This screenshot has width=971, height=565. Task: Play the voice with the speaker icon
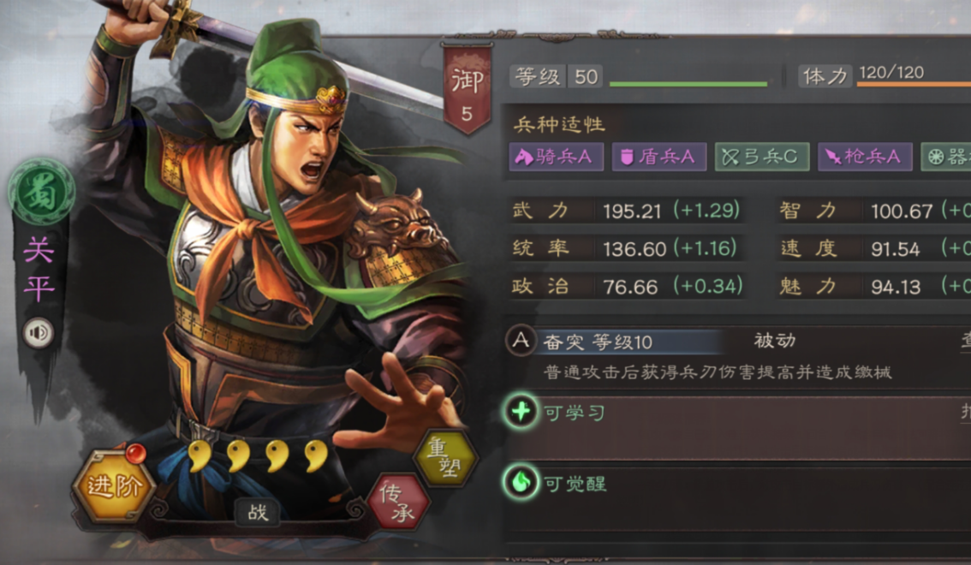tap(39, 333)
